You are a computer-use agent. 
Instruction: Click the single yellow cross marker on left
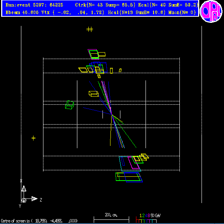click(x=34, y=138)
